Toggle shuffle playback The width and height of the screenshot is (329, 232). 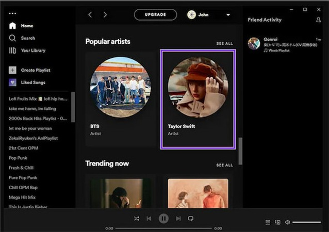(x=136, y=219)
